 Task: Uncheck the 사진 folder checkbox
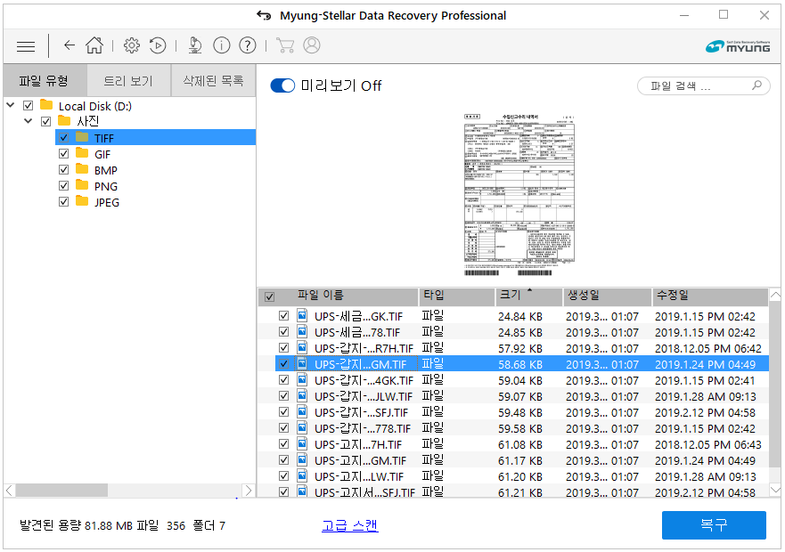[x=45, y=121]
